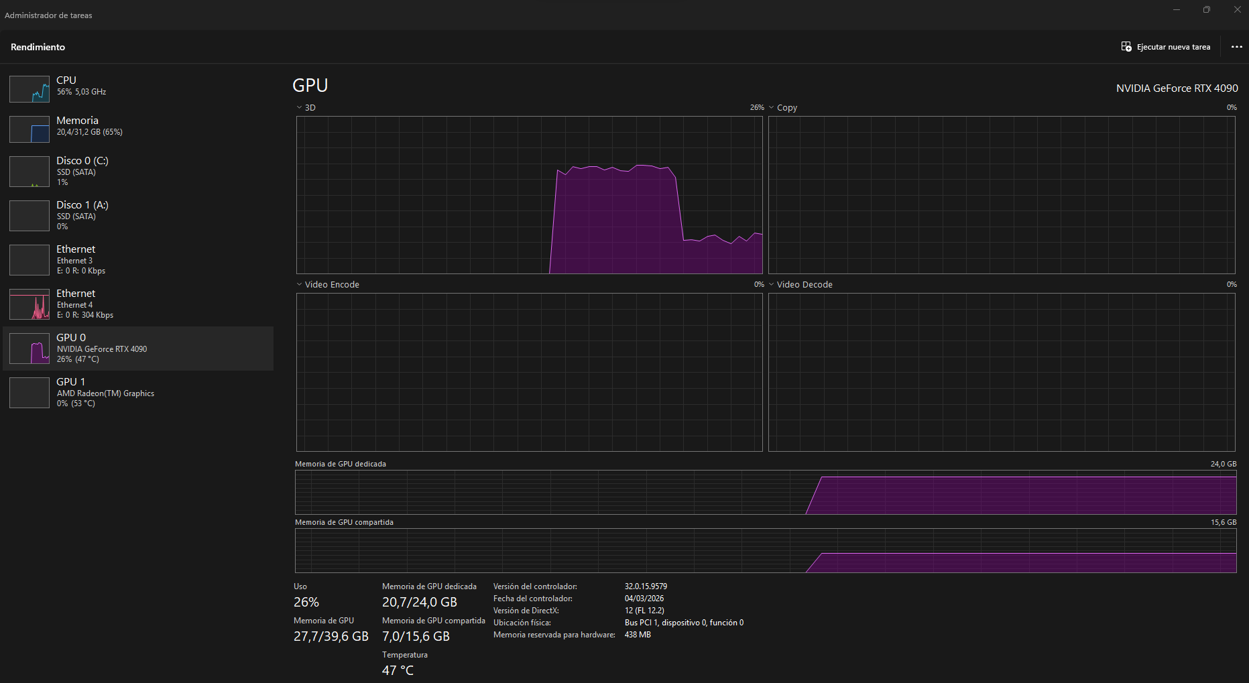Click the 15,6 GB shared memory maximum label
1249x683 pixels.
(x=1224, y=522)
